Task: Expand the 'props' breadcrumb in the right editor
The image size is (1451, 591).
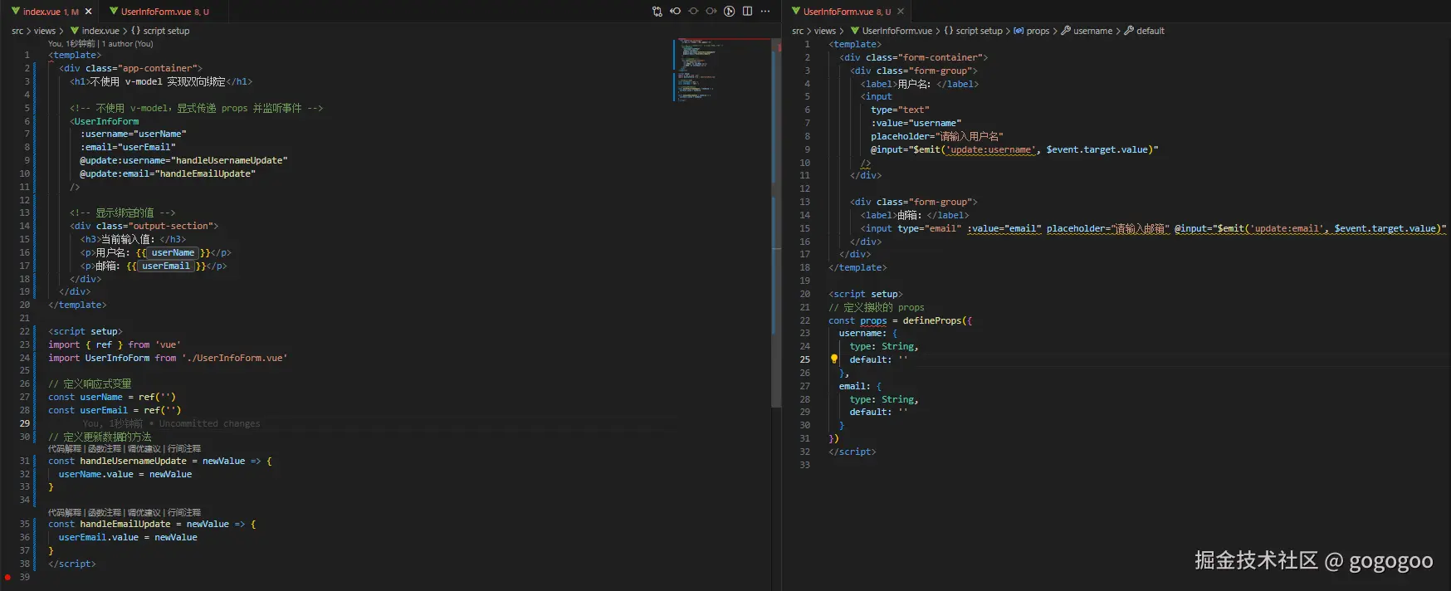Action: coord(1038,31)
